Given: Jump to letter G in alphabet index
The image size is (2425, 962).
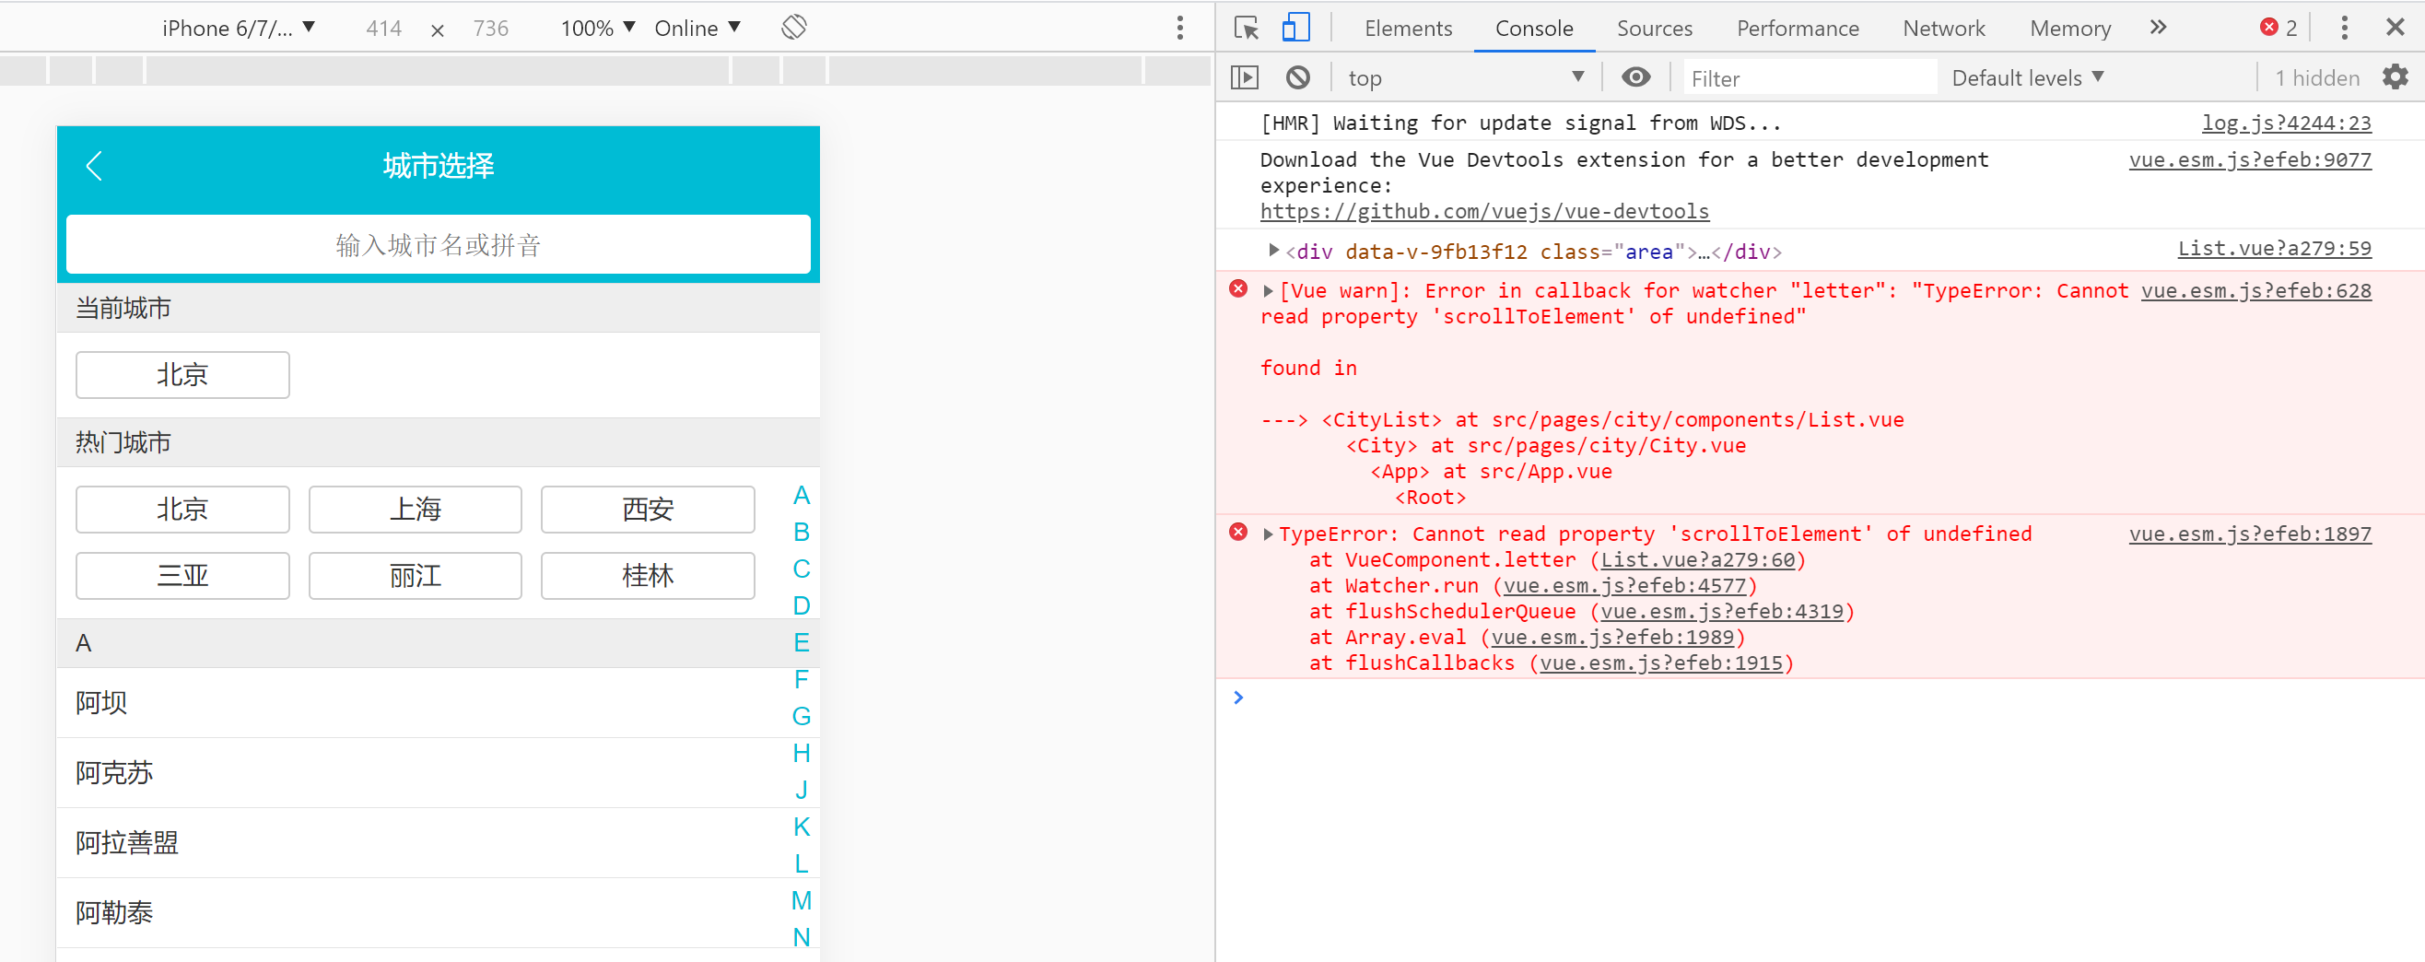Looking at the screenshot, I should (x=802, y=716).
